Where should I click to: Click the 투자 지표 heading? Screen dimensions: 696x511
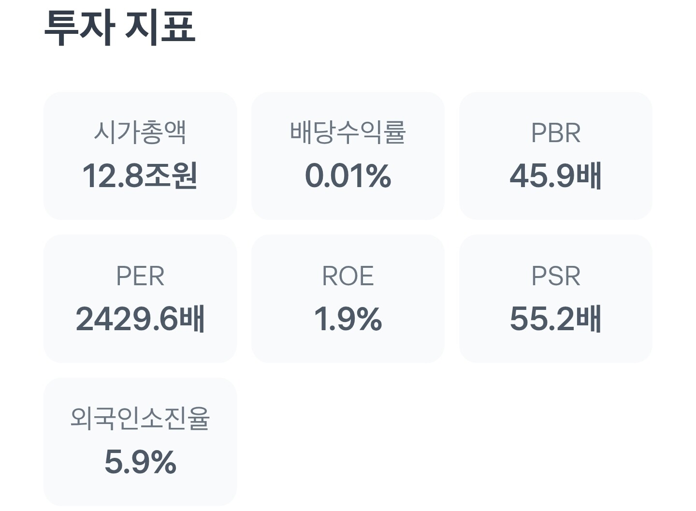pyautogui.click(x=120, y=28)
